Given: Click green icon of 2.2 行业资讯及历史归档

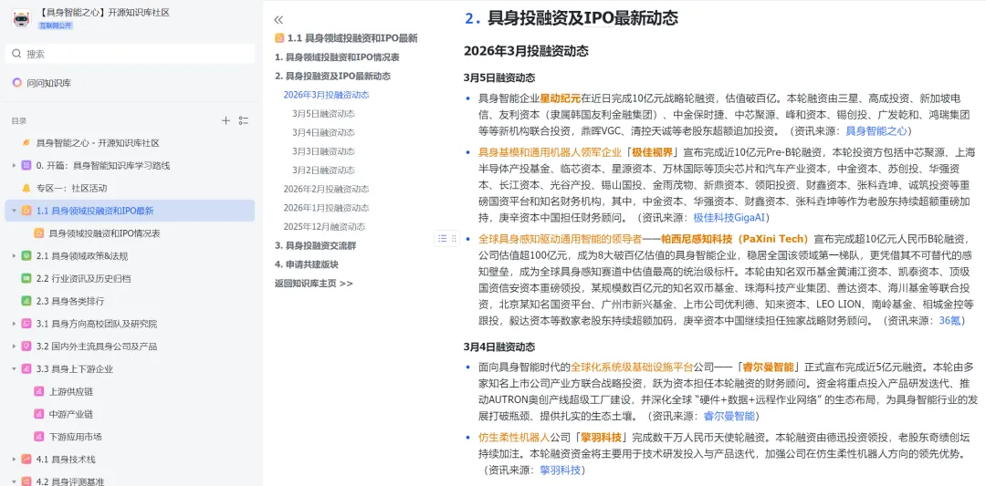Looking at the screenshot, I should pos(26,279).
